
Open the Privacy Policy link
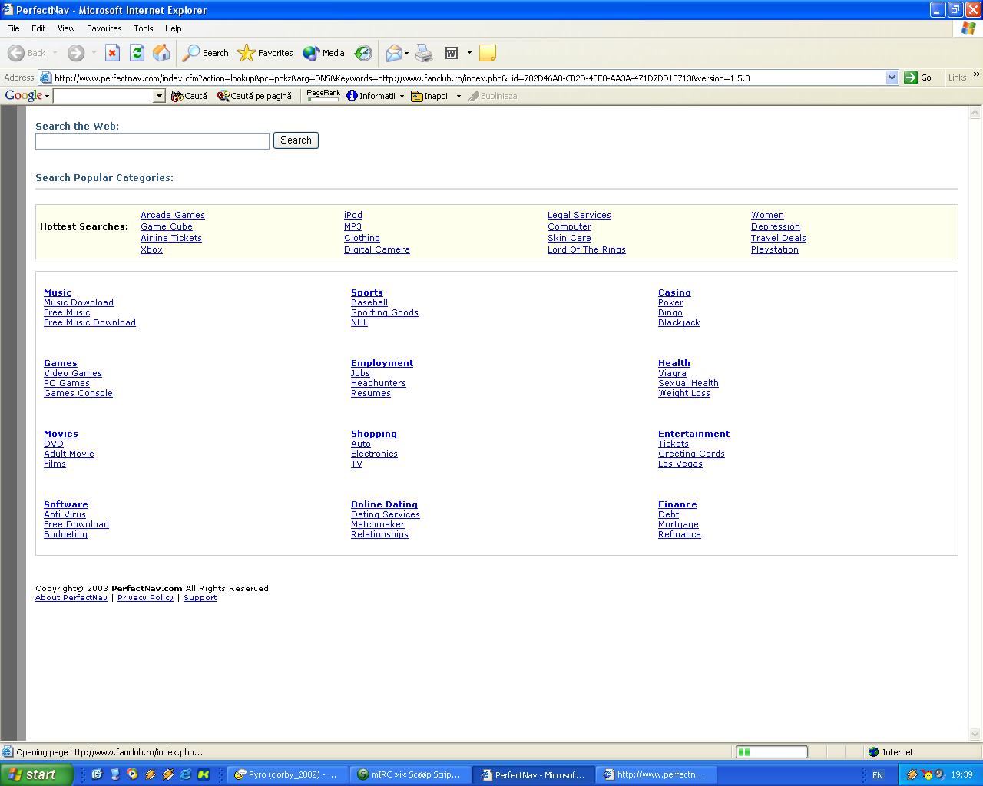click(x=145, y=598)
